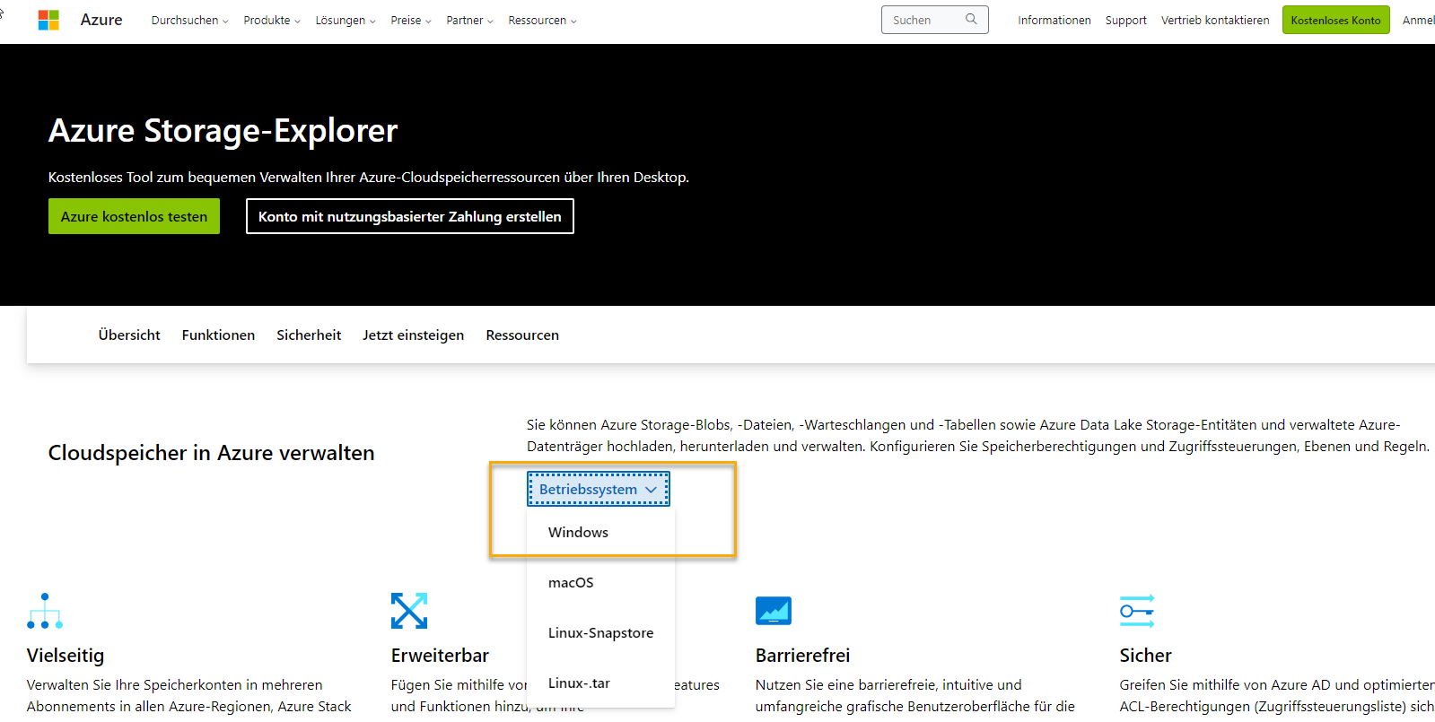
Task: Pick the Linux-.tar download option
Action: tap(579, 683)
